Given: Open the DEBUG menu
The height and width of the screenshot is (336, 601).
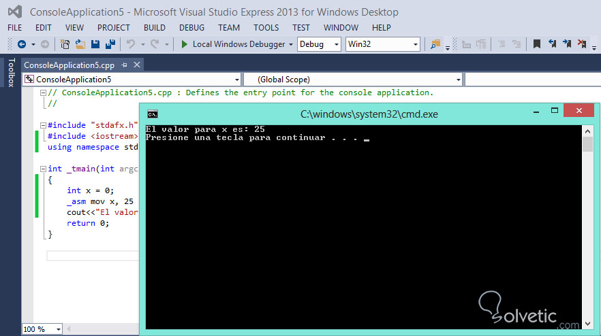Looking at the screenshot, I should [191, 28].
